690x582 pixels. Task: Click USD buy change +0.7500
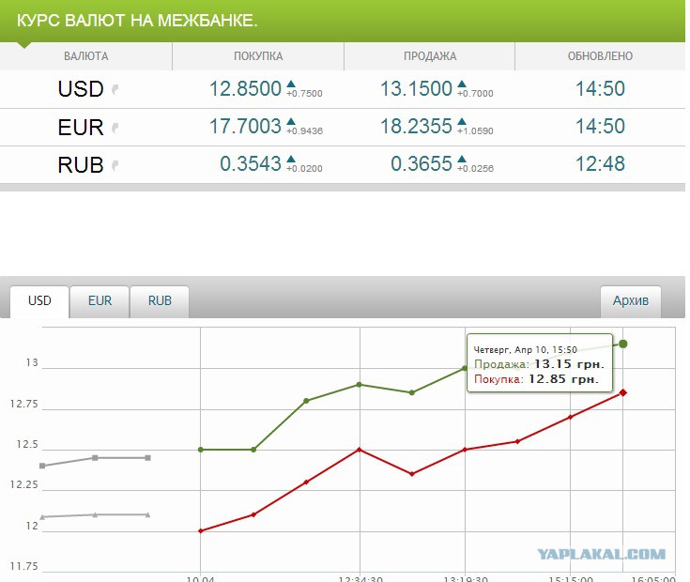[x=304, y=93]
